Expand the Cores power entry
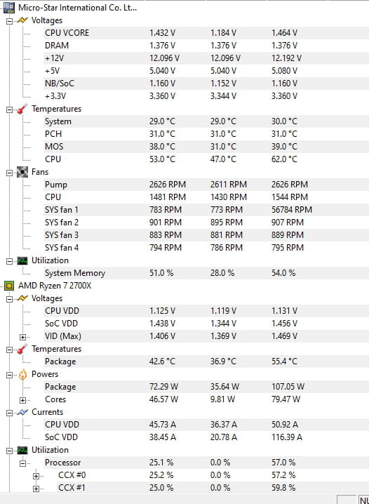The height and width of the screenshot is (504, 369). 22,401
